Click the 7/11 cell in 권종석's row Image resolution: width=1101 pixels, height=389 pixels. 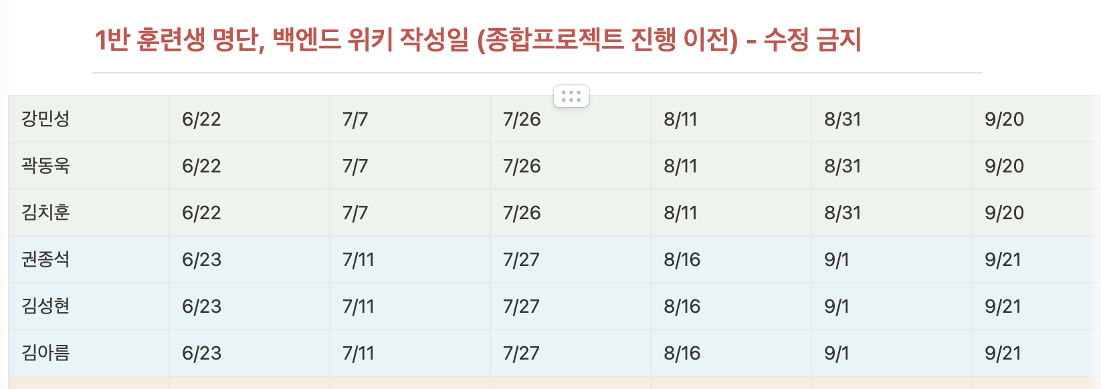point(410,259)
